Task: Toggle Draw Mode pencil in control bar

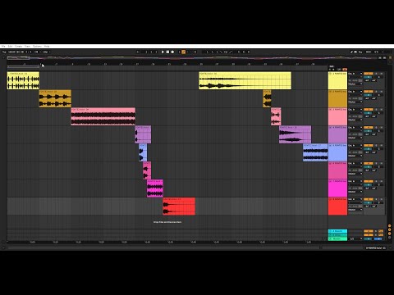Action: 352,52
